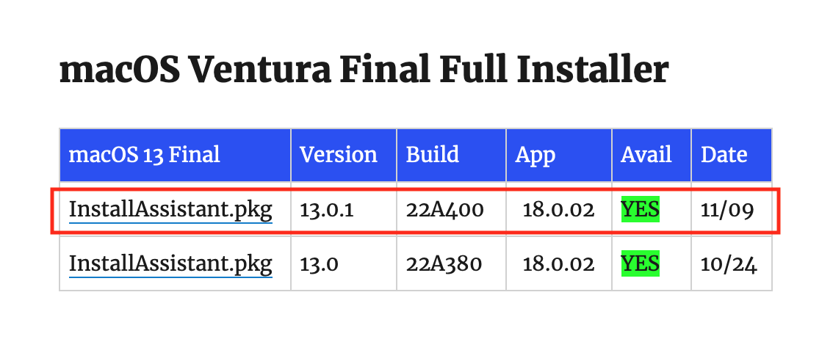Click the green YES badge in the 11/09 row
Image resolution: width=833 pixels, height=339 pixels.
tap(640, 210)
